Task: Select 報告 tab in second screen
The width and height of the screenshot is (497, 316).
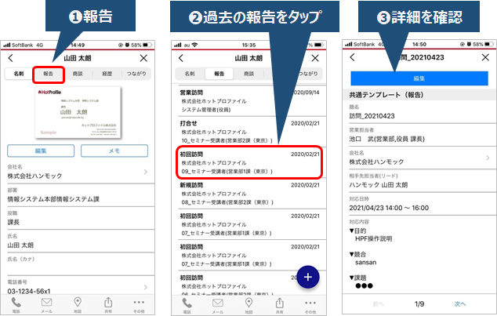Action: click(219, 74)
